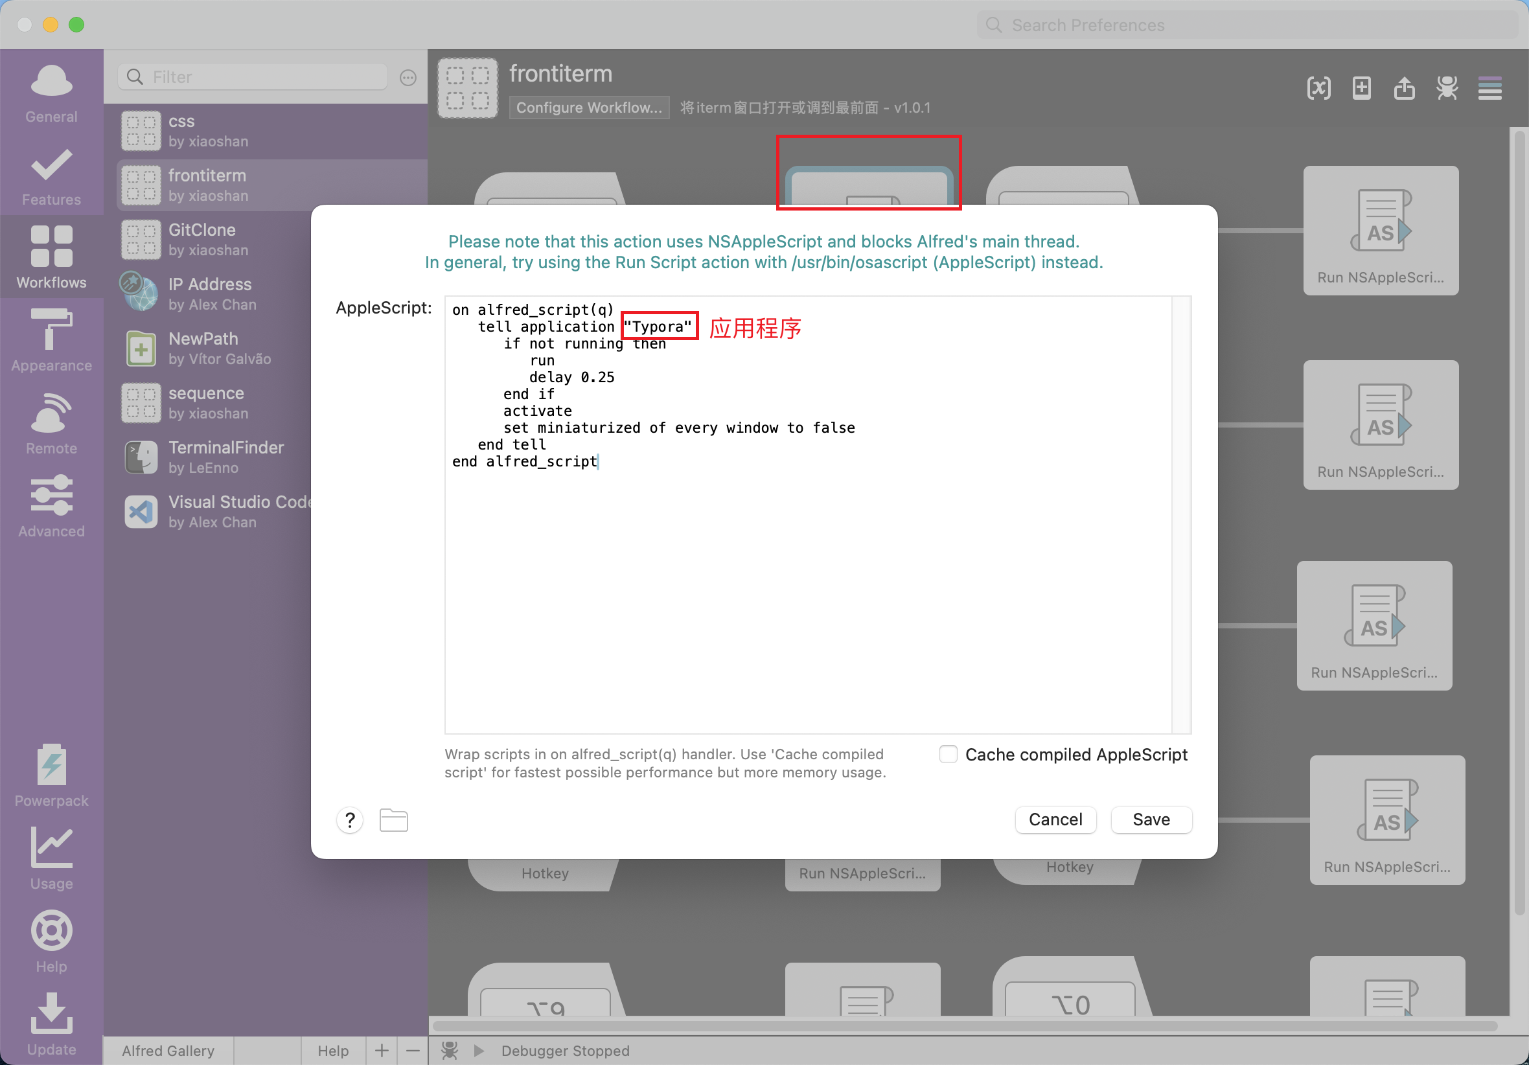This screenshot has height=1065, width=1529.
Task: Open the Features section in sidebar
Action: [x=51, y=176]
